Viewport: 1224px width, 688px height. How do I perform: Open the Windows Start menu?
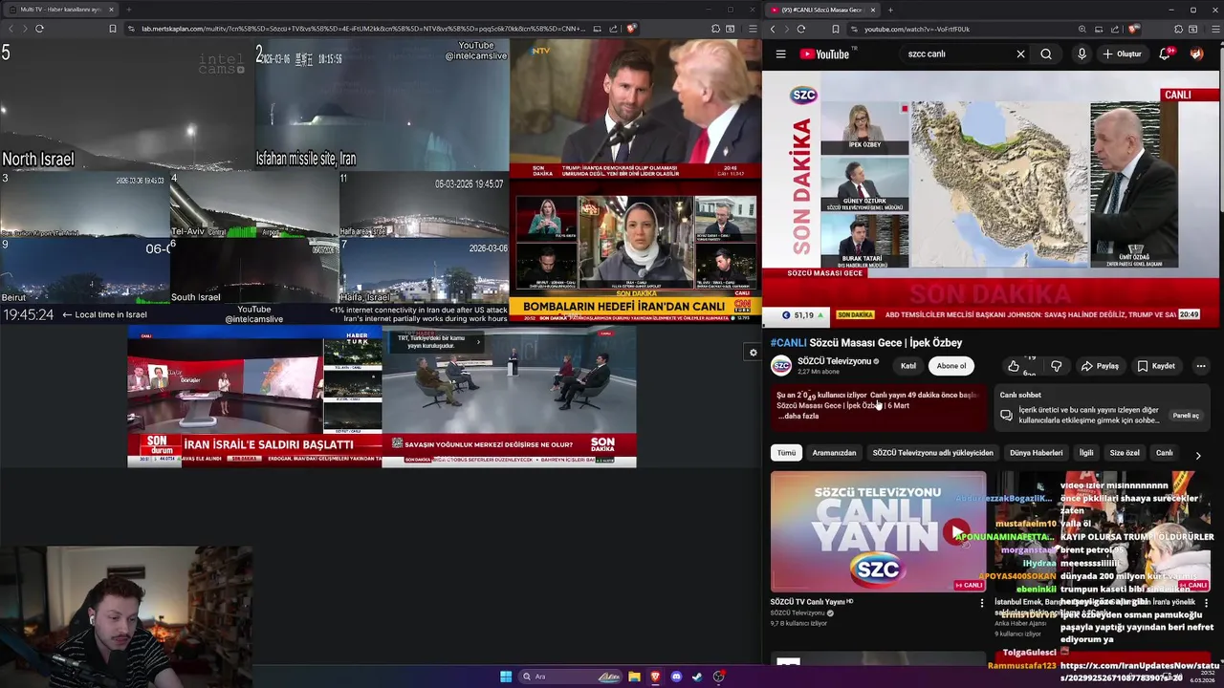(x=506, y=677)
